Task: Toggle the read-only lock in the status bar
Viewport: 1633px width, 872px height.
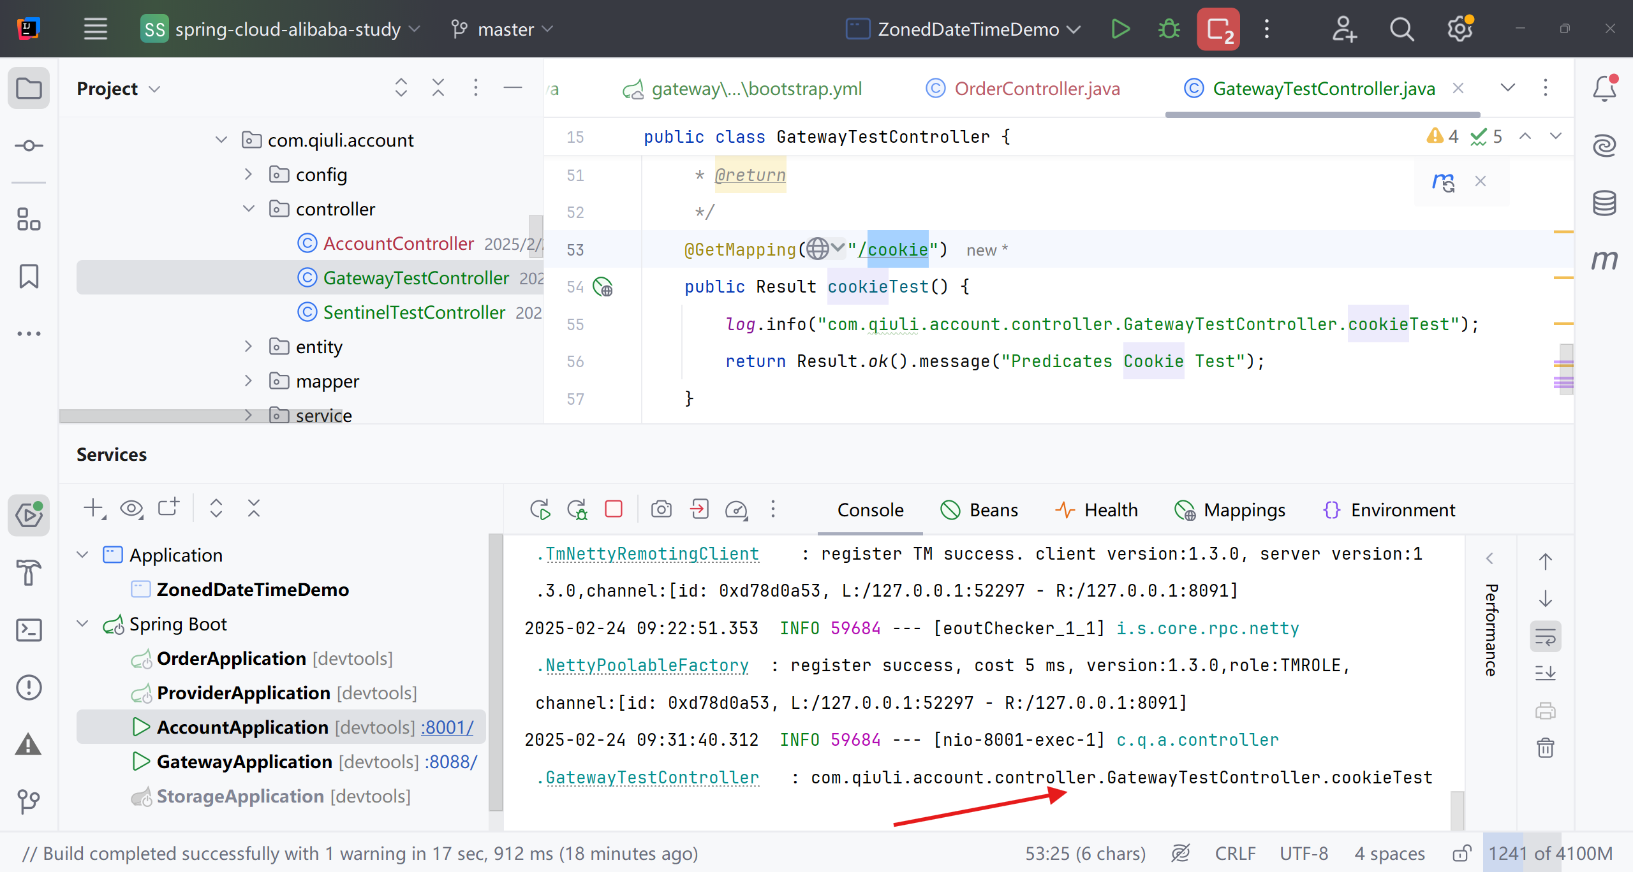Action: tap(1461, 853)
